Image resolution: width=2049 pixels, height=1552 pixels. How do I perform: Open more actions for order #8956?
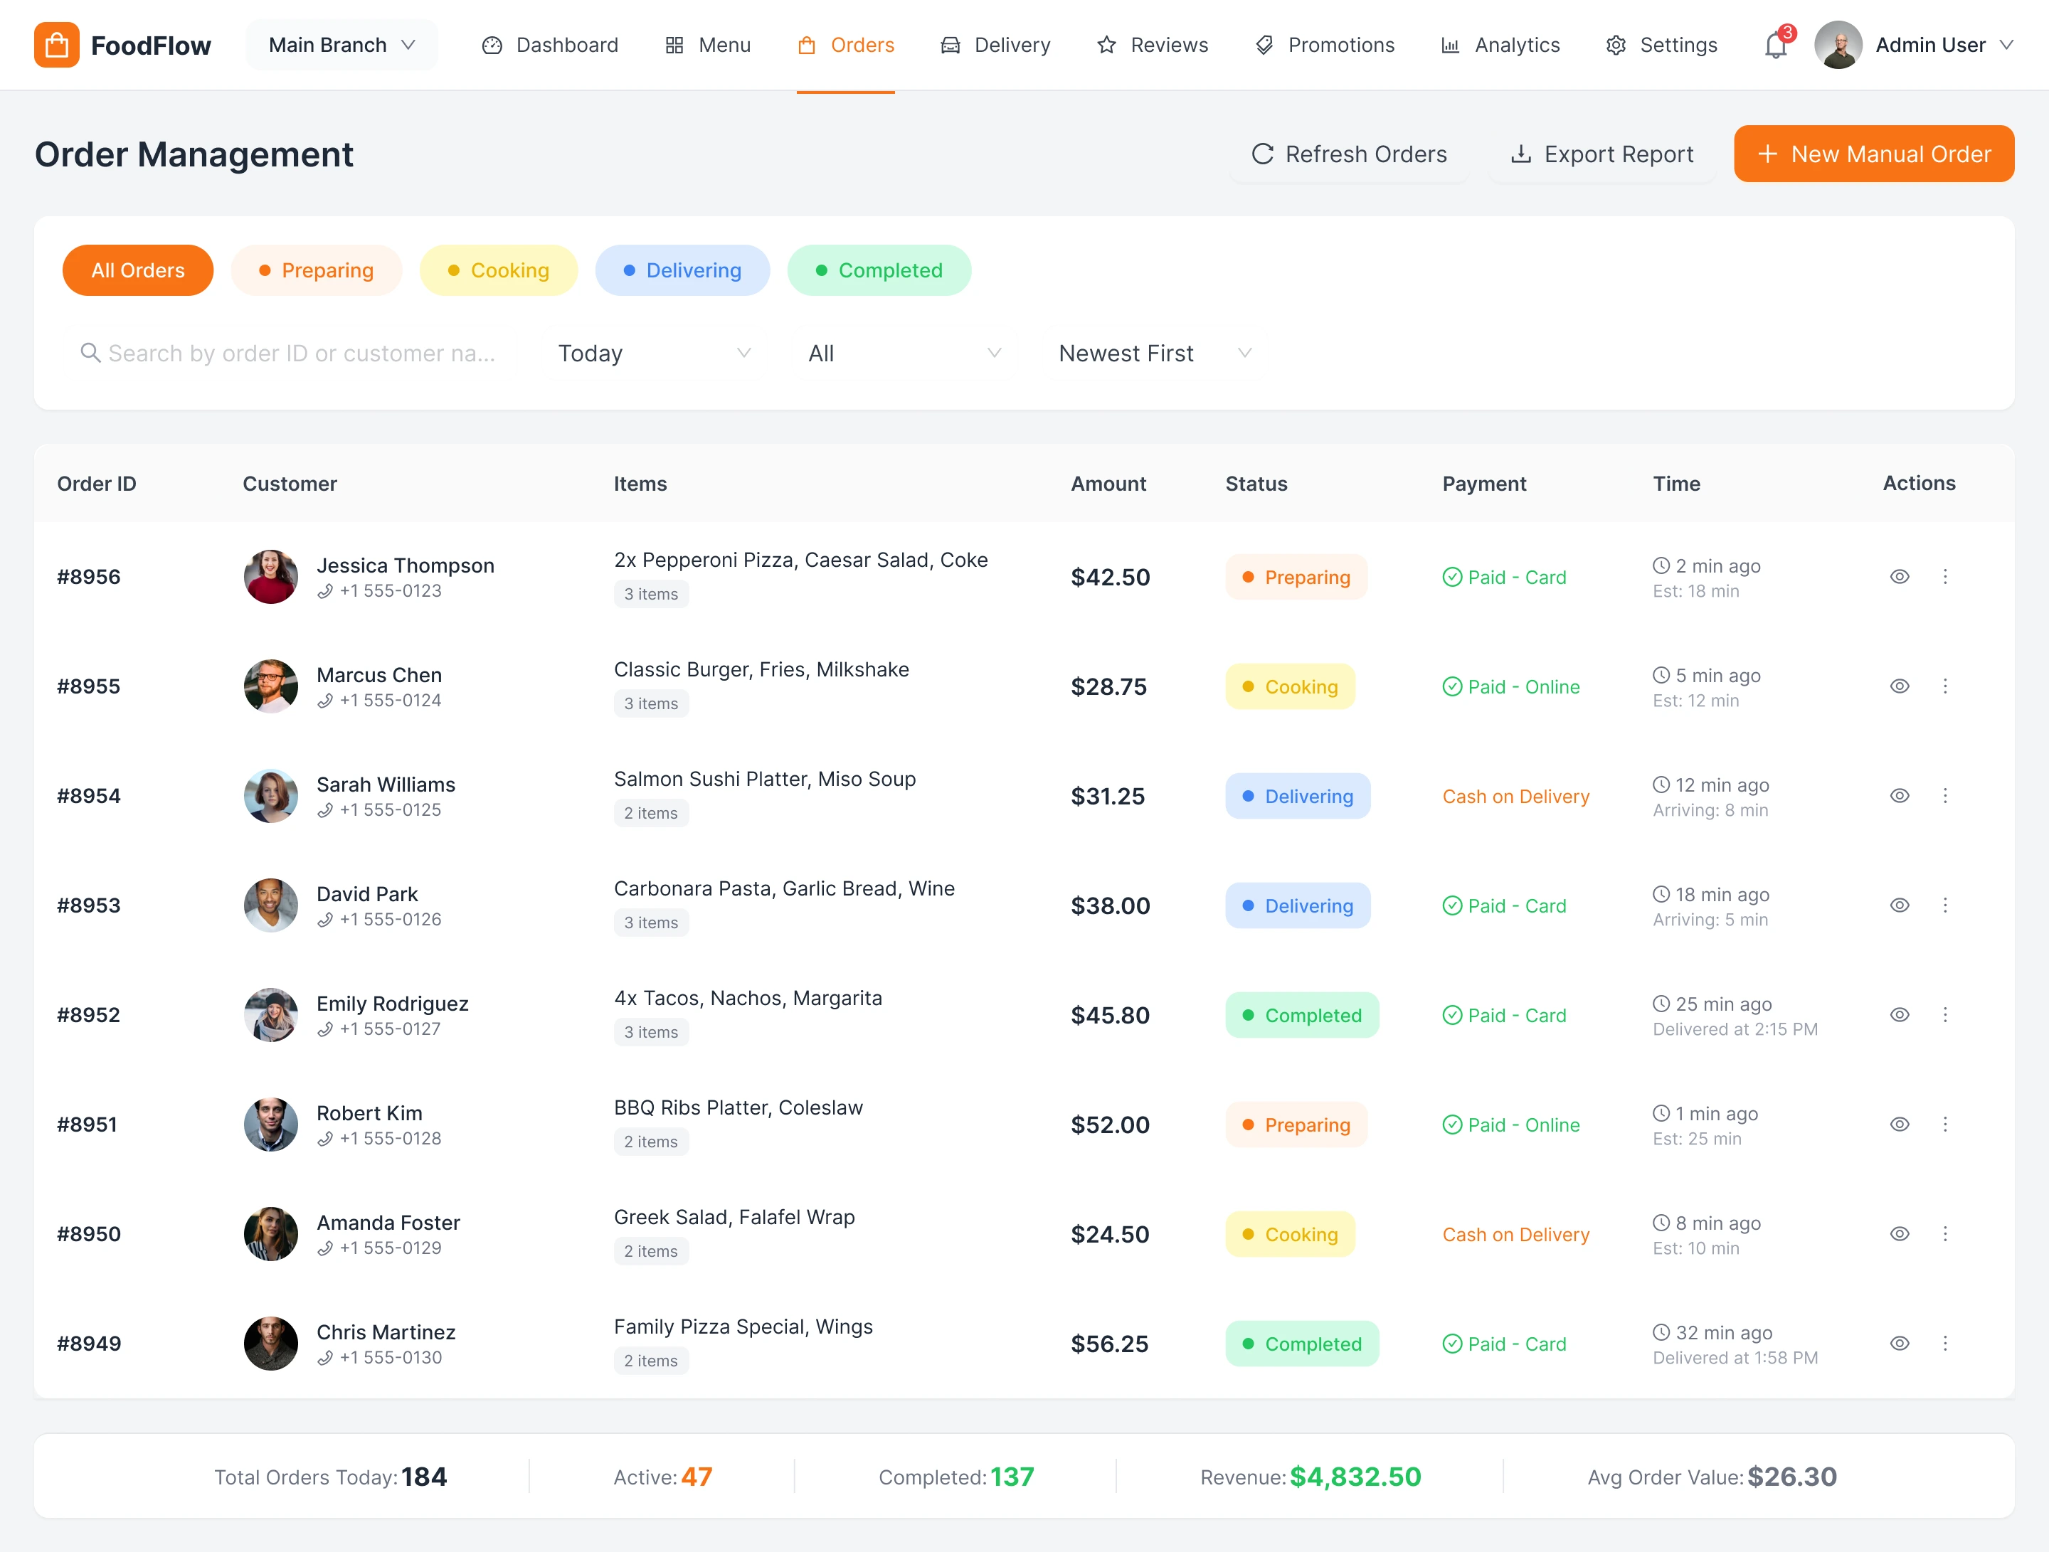[1944, 577]
